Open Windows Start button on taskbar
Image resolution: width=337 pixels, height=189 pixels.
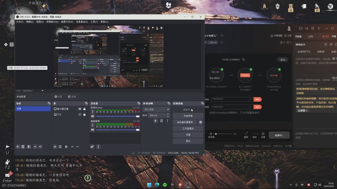pos(150,185)
